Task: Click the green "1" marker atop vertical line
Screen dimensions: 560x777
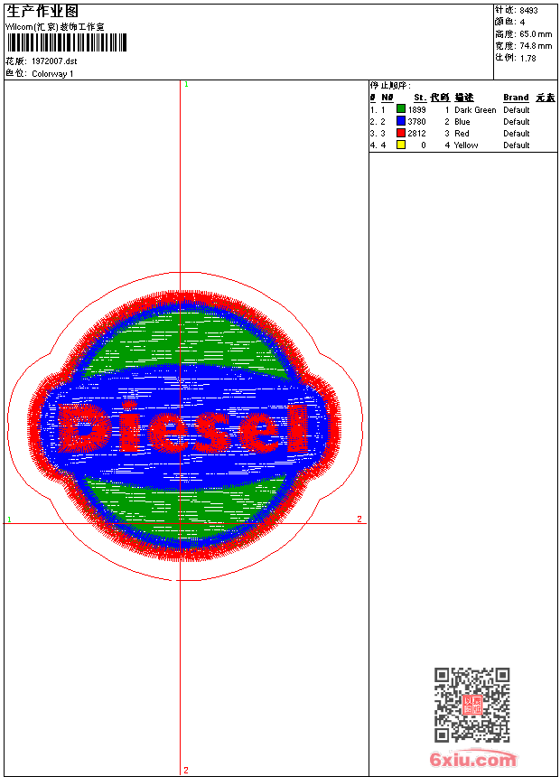Action: click(186, 85)
